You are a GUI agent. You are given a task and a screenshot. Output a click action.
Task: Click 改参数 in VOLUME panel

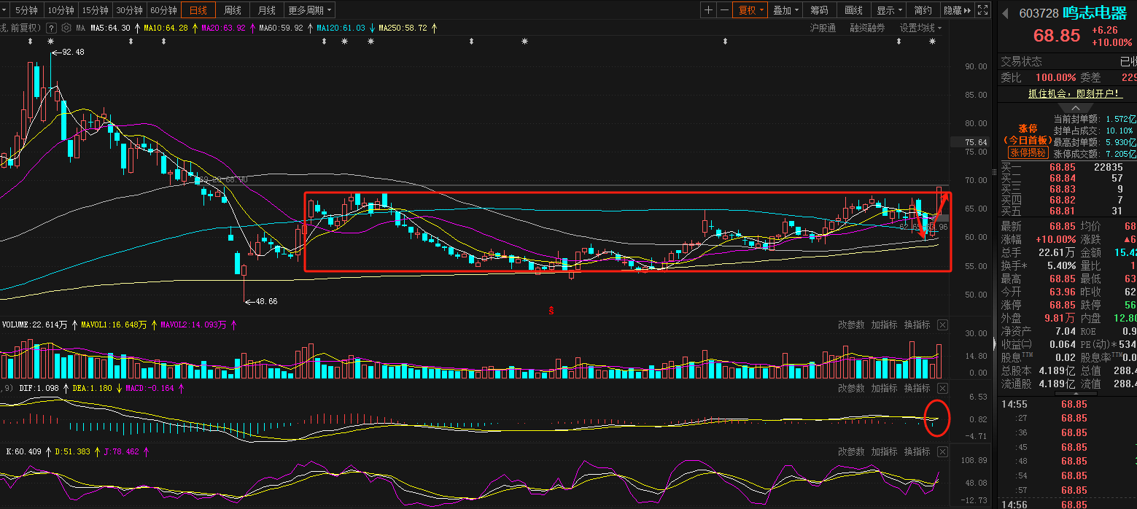851,325
